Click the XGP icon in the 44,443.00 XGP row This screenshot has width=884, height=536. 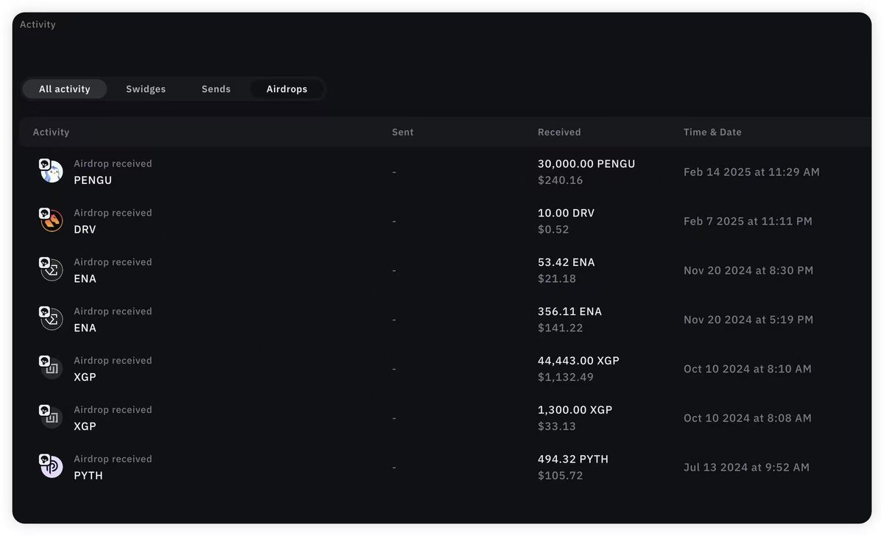(x=51, y=368)
